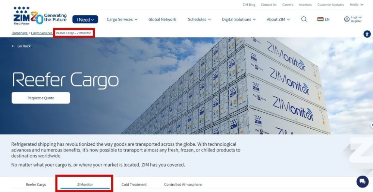Select the ZIMonitor tab
373x192 pixels.
[85, 185]
